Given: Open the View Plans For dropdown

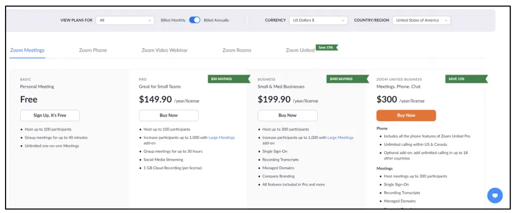Looking at the screenshot, I should click(125, 20).
